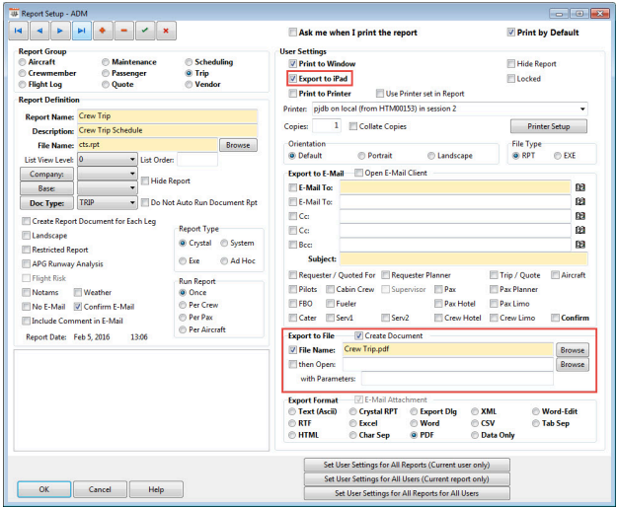The image size is (617, 507).
Task: Go to previous record arrow icon
Action: point(39,31)
